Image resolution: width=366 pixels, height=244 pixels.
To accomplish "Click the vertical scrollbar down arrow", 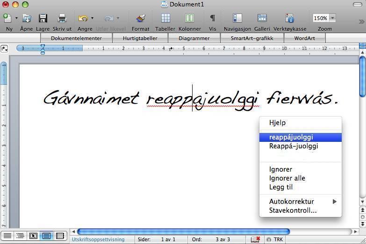I will pyautogui.click(x=363, y=202).
